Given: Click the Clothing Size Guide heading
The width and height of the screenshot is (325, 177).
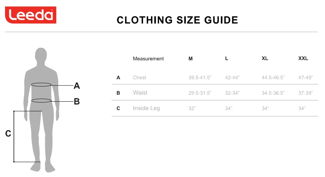Looking at the screenshot, I should pyautogui.click(x=177, y=20).
